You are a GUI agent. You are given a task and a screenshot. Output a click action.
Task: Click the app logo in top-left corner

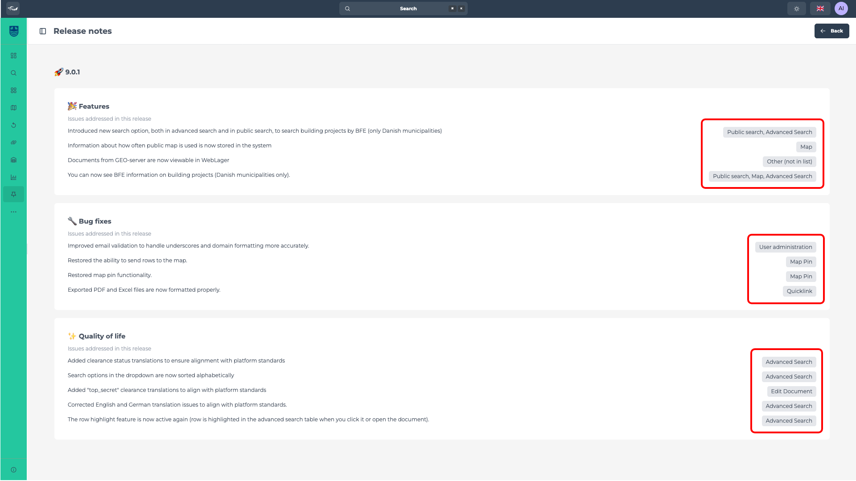click(13, 8)
